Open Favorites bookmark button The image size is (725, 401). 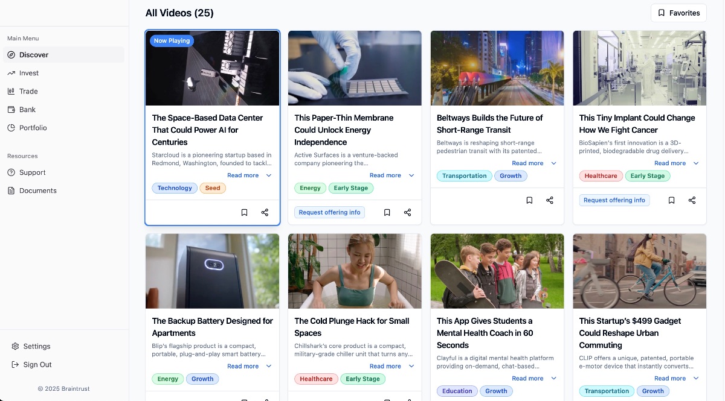[678, 13]
